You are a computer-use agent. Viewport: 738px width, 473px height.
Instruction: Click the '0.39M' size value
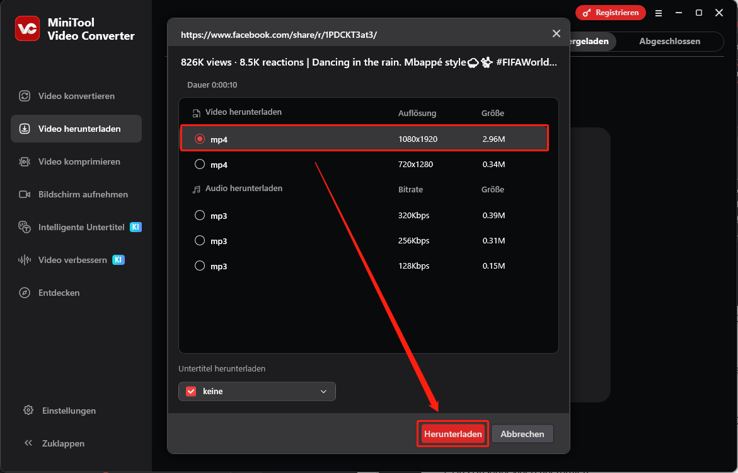[x=493, y=216]
